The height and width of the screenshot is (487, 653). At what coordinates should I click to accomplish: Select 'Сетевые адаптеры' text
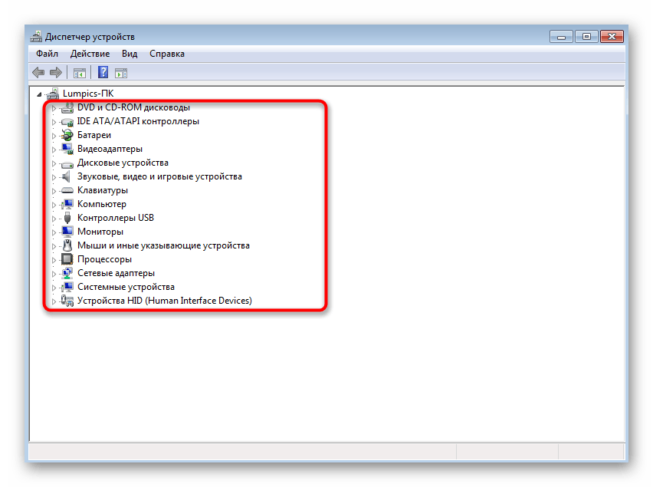tap(116, 273)
